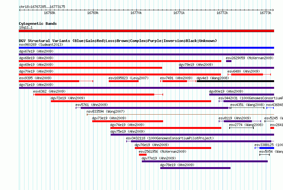Click the esv2561956 (McKernan2009) small red bar
Image resolution: width=283 pixels, height=190 pixels.
pos(143,155)
